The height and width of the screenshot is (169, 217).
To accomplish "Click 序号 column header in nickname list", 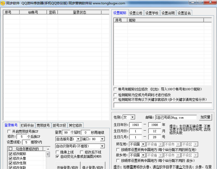I will click(120, 20).
